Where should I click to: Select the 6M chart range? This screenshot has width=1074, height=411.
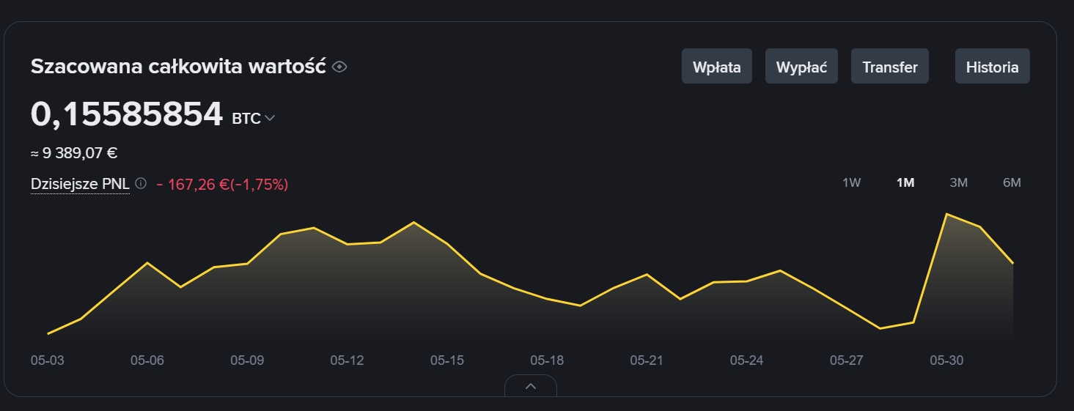pyautogui.click(x=1012, y=183)
